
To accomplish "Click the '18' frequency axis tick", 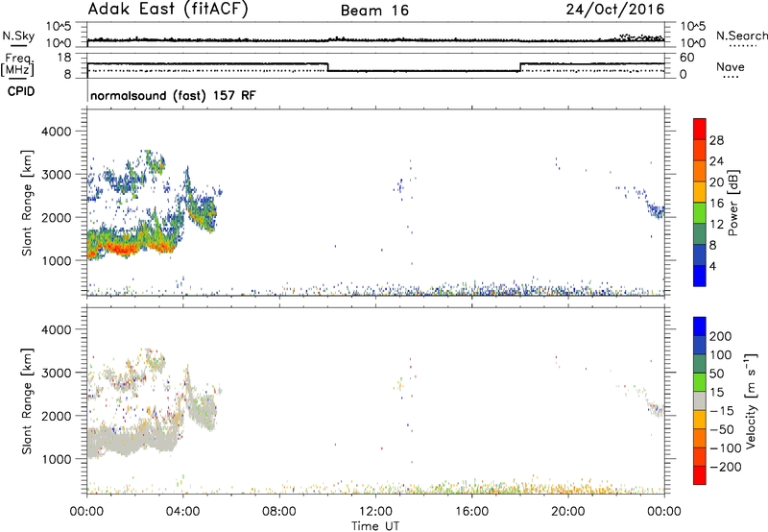I will pyautogui.click(x=63, y=58).
